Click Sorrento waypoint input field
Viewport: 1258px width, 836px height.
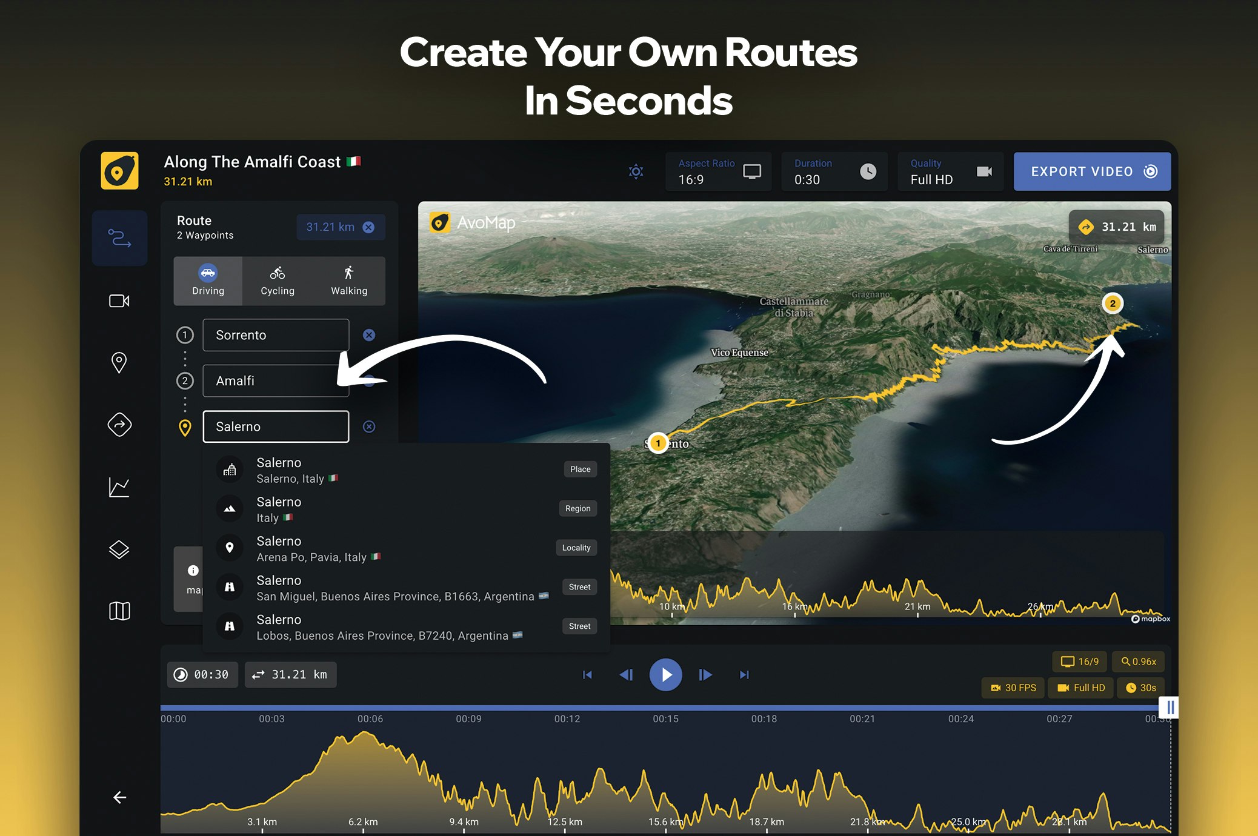275,334
